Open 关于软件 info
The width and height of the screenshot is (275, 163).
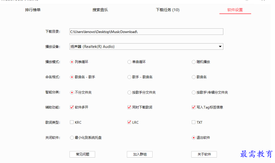tap(204, 154)
